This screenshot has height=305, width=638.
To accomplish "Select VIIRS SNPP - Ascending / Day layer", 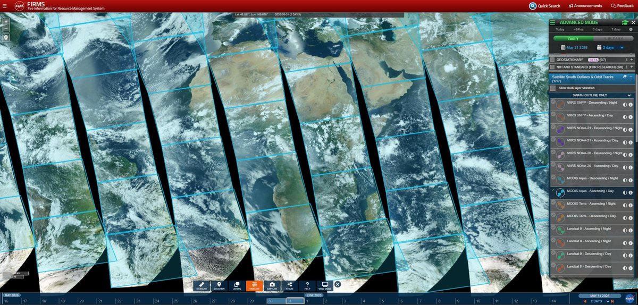I will (592, 116).
